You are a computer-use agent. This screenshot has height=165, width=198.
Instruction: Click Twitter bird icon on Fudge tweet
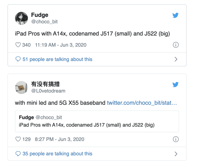pyautogui.click(x=176, y=15)
